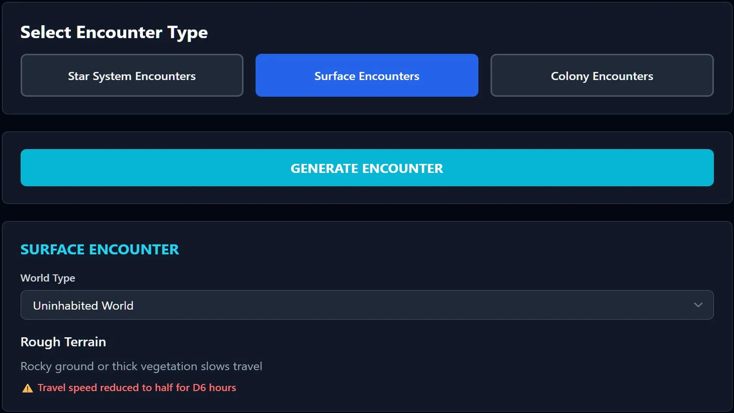Click the 'Uninhabited World' selected value
The image size is (734, 413).
point(83,306)
